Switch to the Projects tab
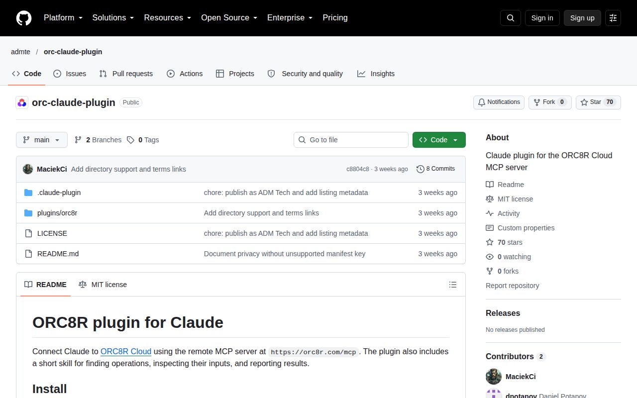 [235, 74]
